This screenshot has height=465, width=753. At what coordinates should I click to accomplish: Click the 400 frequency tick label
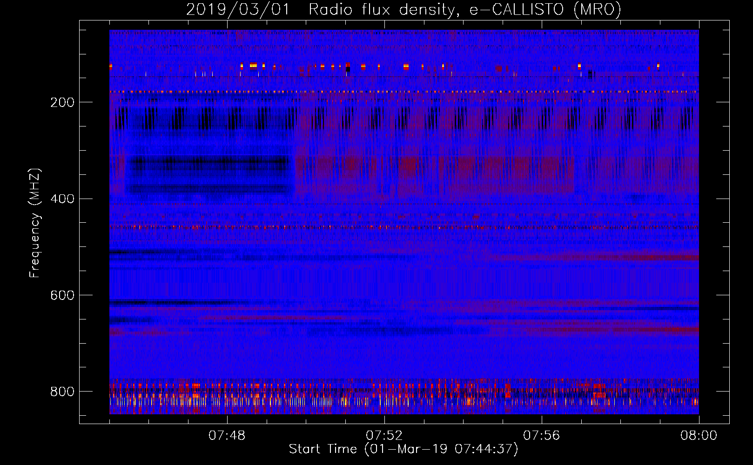tap(62, 199)
